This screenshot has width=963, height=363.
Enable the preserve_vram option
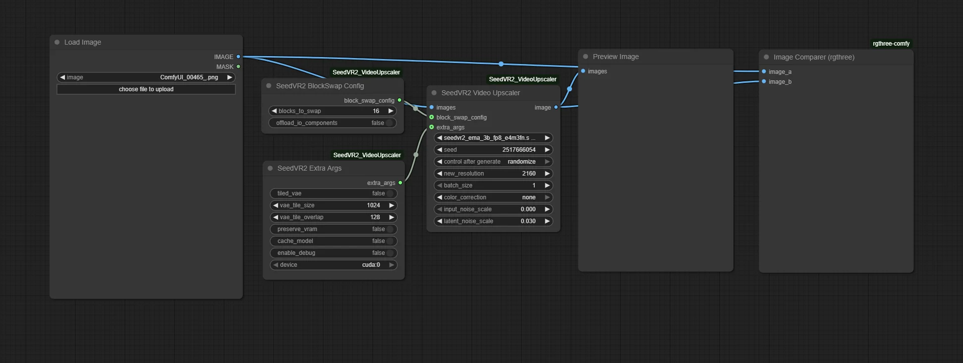coord(390,229)
